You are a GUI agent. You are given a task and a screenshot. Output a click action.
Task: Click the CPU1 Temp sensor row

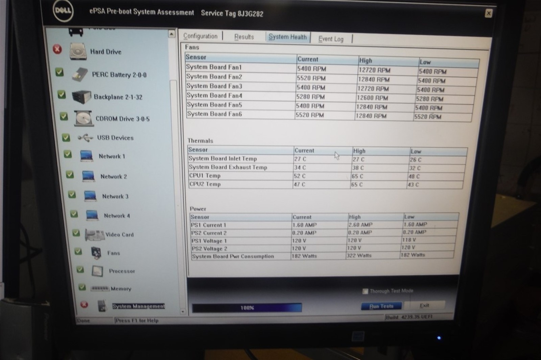coord(326,176)
